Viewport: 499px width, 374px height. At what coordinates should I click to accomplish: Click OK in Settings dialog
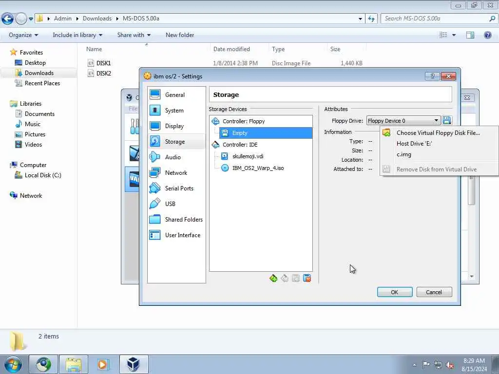click(x=395, y=292)
